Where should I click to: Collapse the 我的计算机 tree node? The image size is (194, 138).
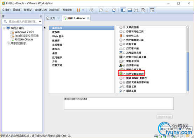(x=4, y=28)
